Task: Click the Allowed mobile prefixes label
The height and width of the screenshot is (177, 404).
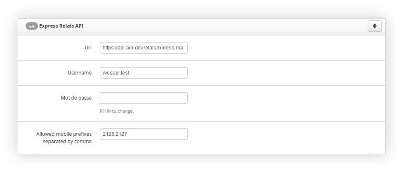Action: tap(64, 138)
